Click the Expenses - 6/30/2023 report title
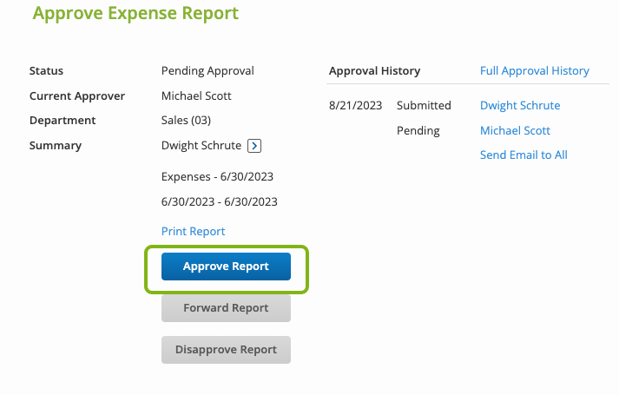619x395 pixels. pyautogui.click(x=217, y=177)
